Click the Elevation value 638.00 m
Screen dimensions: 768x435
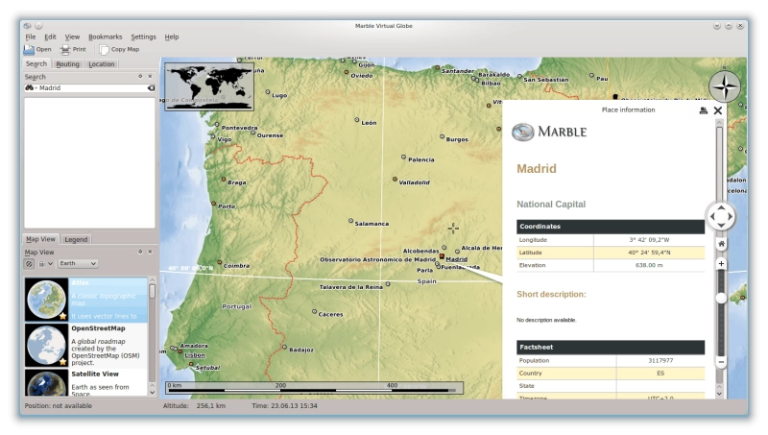pos(649,265)
